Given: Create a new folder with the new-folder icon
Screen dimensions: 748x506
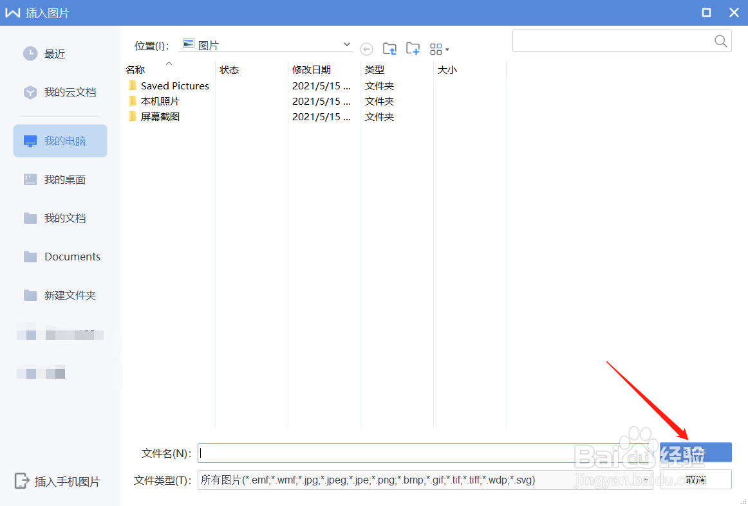Looking at the screenshot, I should pos(413,48).
